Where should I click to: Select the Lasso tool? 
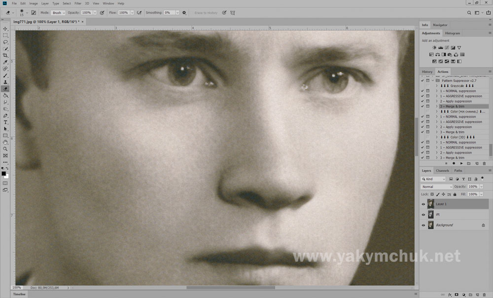(x=5, y=42)
